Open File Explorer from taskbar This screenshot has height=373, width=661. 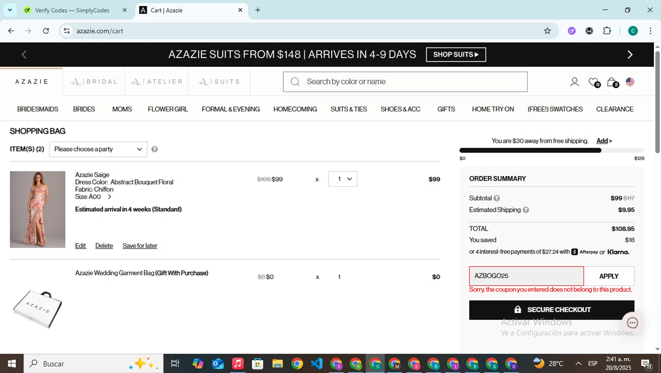(277, 364)
